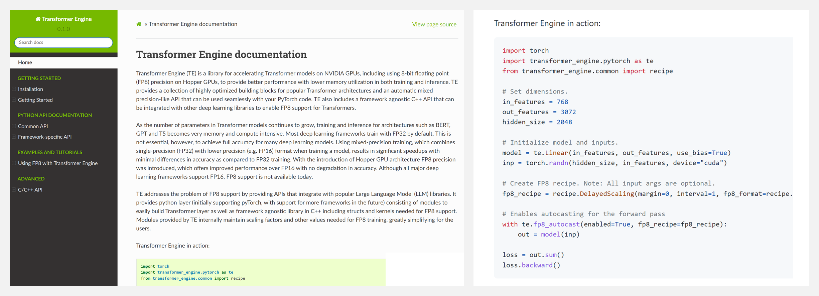The width and height of the screenshot is (819, 296).
Task: Click the te.Linear model line
Action: pos(617,153)
